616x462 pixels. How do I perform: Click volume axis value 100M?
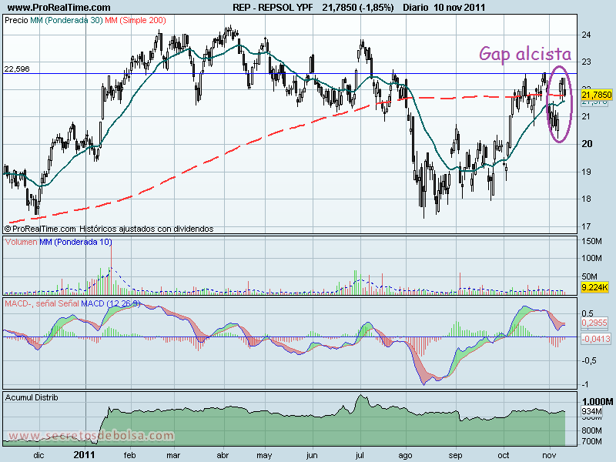point(591,258)
